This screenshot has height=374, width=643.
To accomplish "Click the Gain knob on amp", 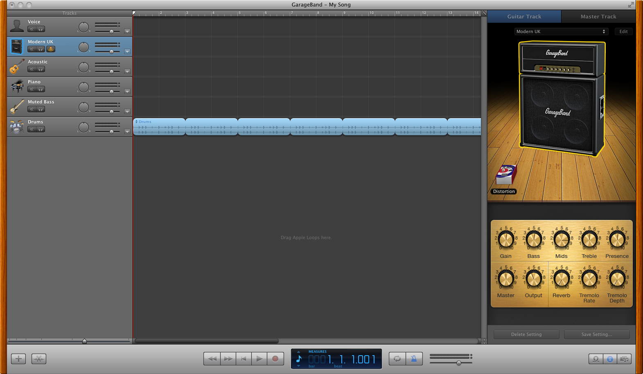I will click(x=506, y=240).
